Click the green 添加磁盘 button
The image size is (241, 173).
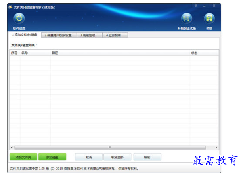[52, 157]
